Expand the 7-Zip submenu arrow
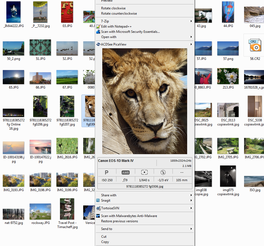This screenshot has height=246, width=264. (191, 21)
